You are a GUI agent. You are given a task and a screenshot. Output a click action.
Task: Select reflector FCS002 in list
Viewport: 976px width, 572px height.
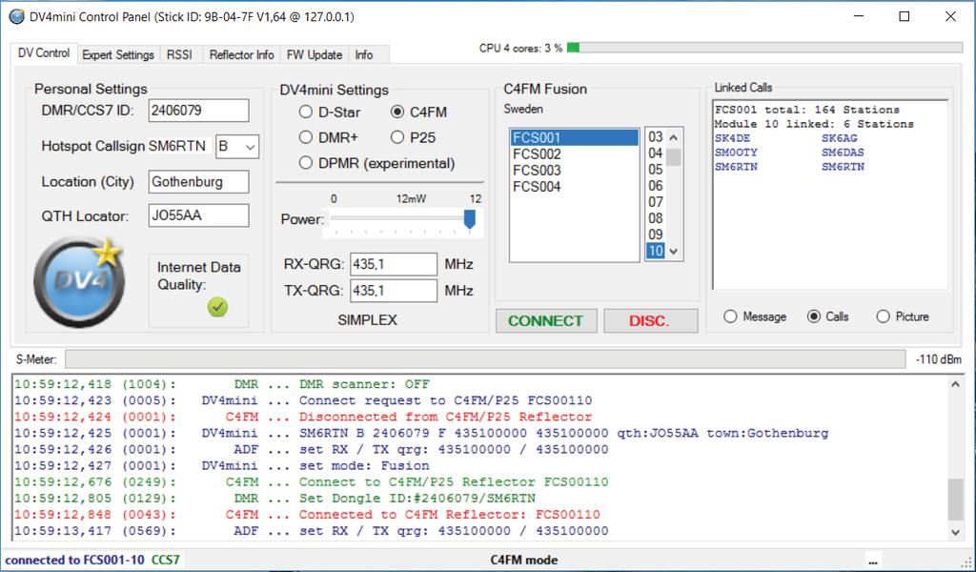click(x=574, y=153)
